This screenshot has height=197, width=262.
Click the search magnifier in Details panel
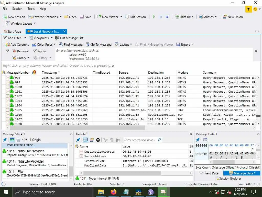pos(159,140)
